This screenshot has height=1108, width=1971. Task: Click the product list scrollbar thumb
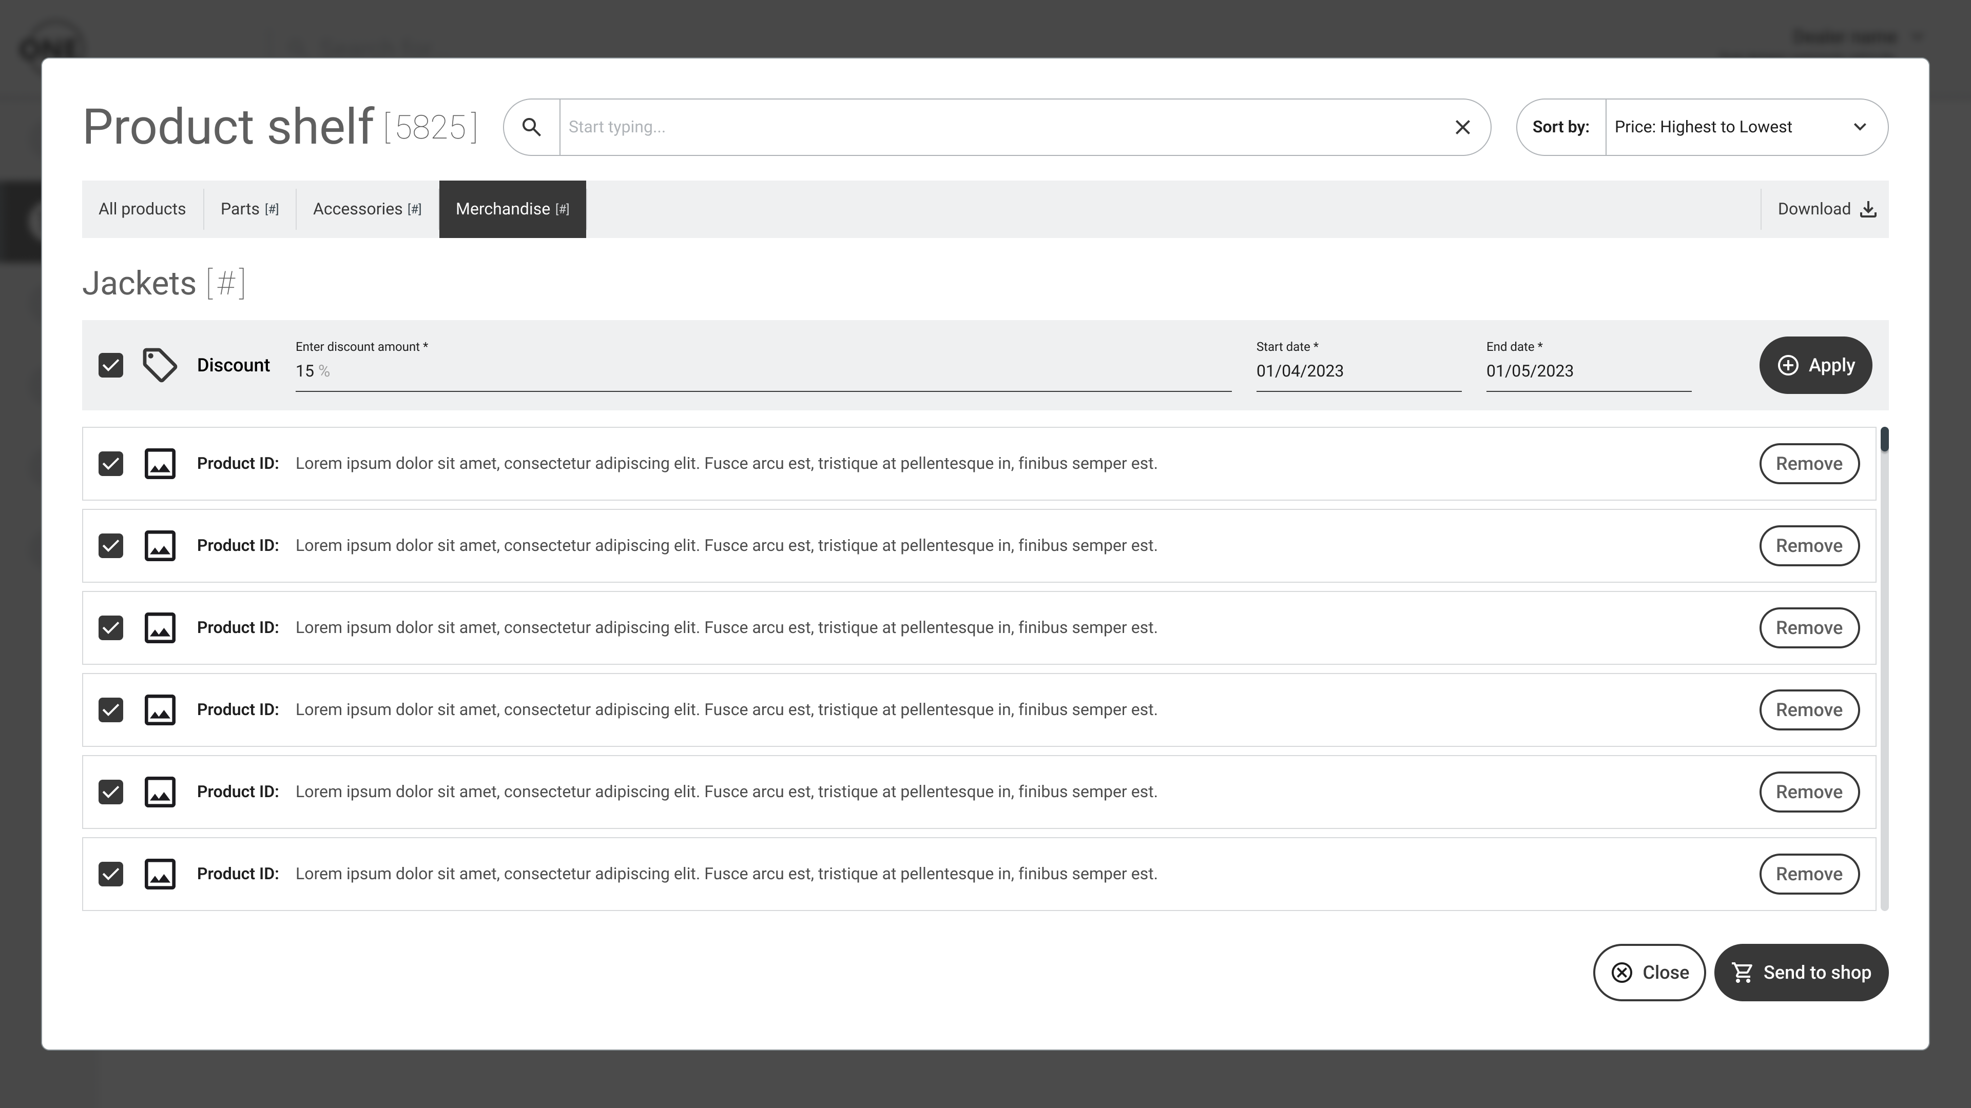coord(1884,440)
